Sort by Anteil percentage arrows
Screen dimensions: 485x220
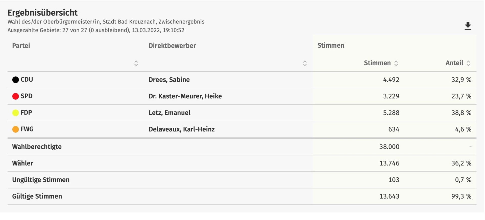[468, 63]
